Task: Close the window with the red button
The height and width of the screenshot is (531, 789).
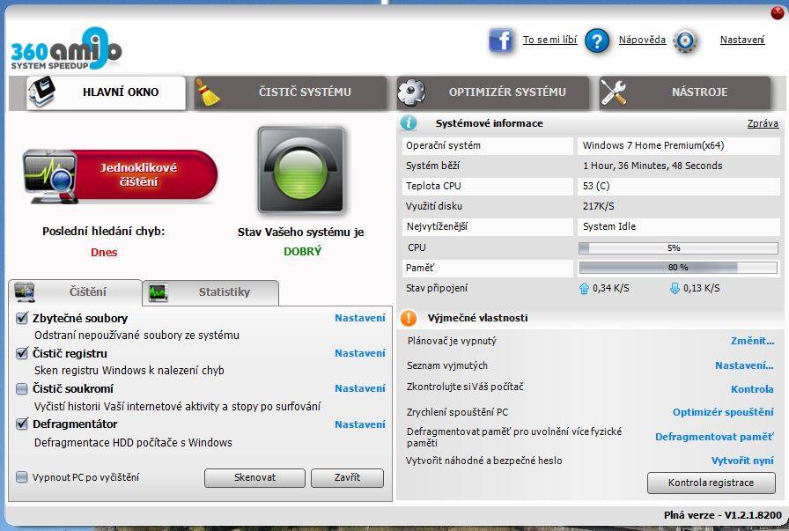Action: click(778, 12)
